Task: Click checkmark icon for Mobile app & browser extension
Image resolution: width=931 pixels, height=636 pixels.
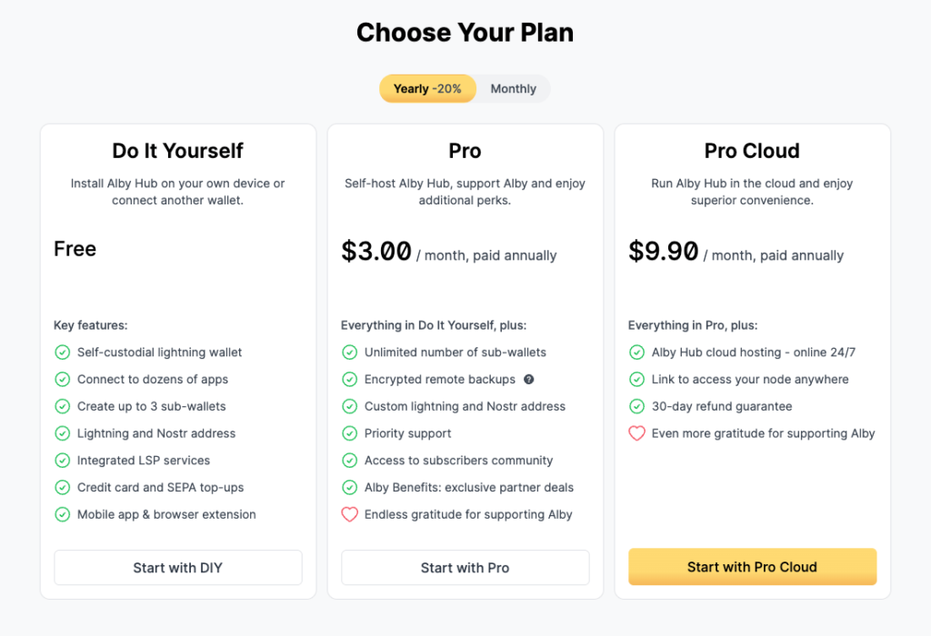Action: (x=63, y=514)
